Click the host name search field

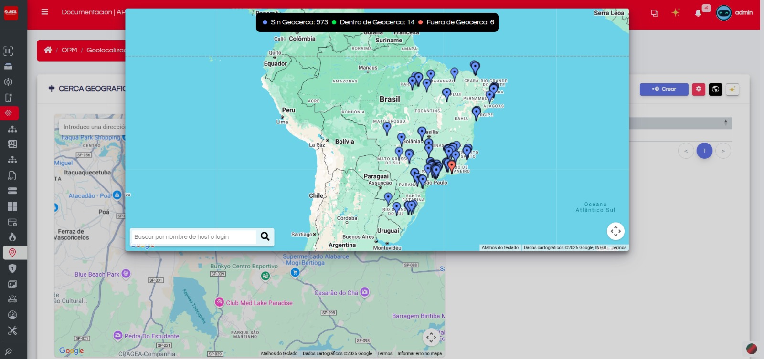pos(193,237)
